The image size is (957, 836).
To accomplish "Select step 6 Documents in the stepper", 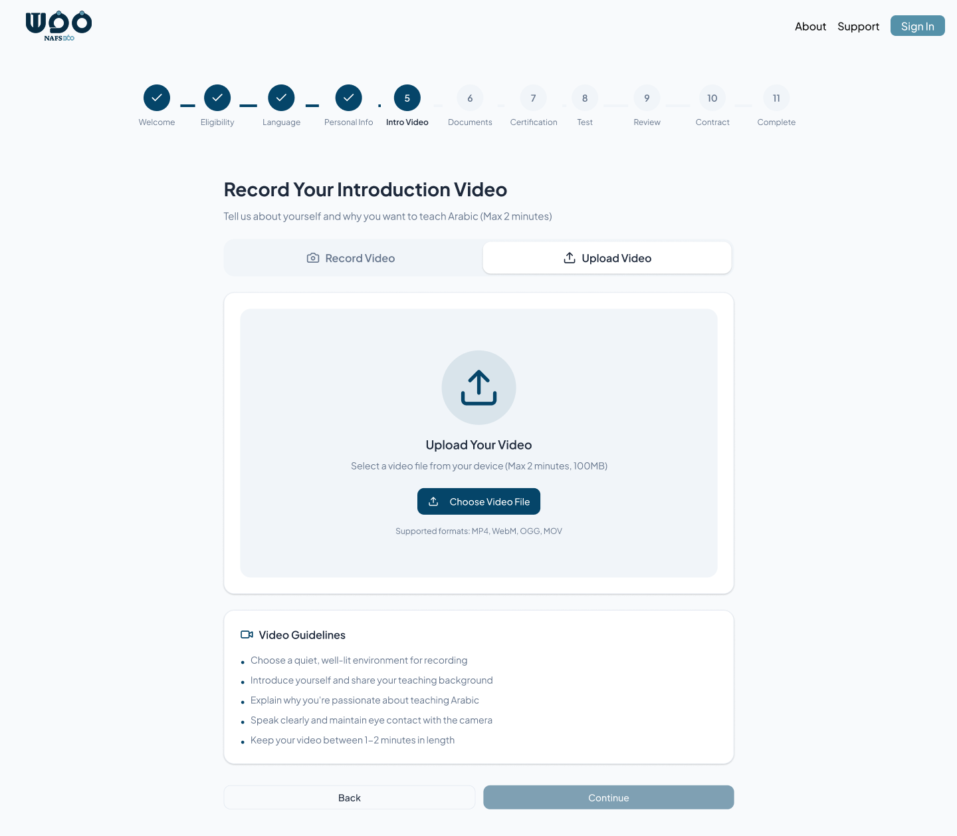I will click(470, 97).
